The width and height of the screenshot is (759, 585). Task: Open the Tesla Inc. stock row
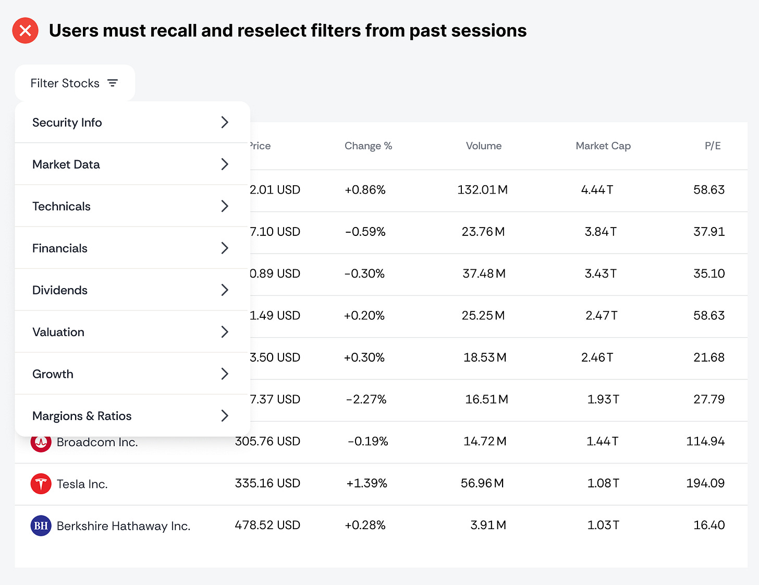tap(82, 484)
